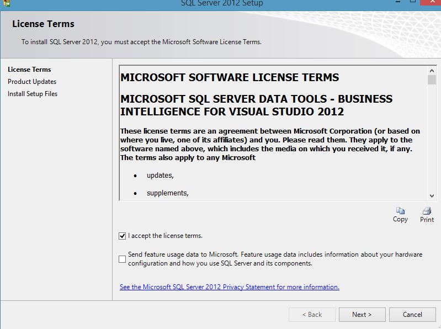
Task: Click the Copy icon below the license text
Action: click(400, 211)
